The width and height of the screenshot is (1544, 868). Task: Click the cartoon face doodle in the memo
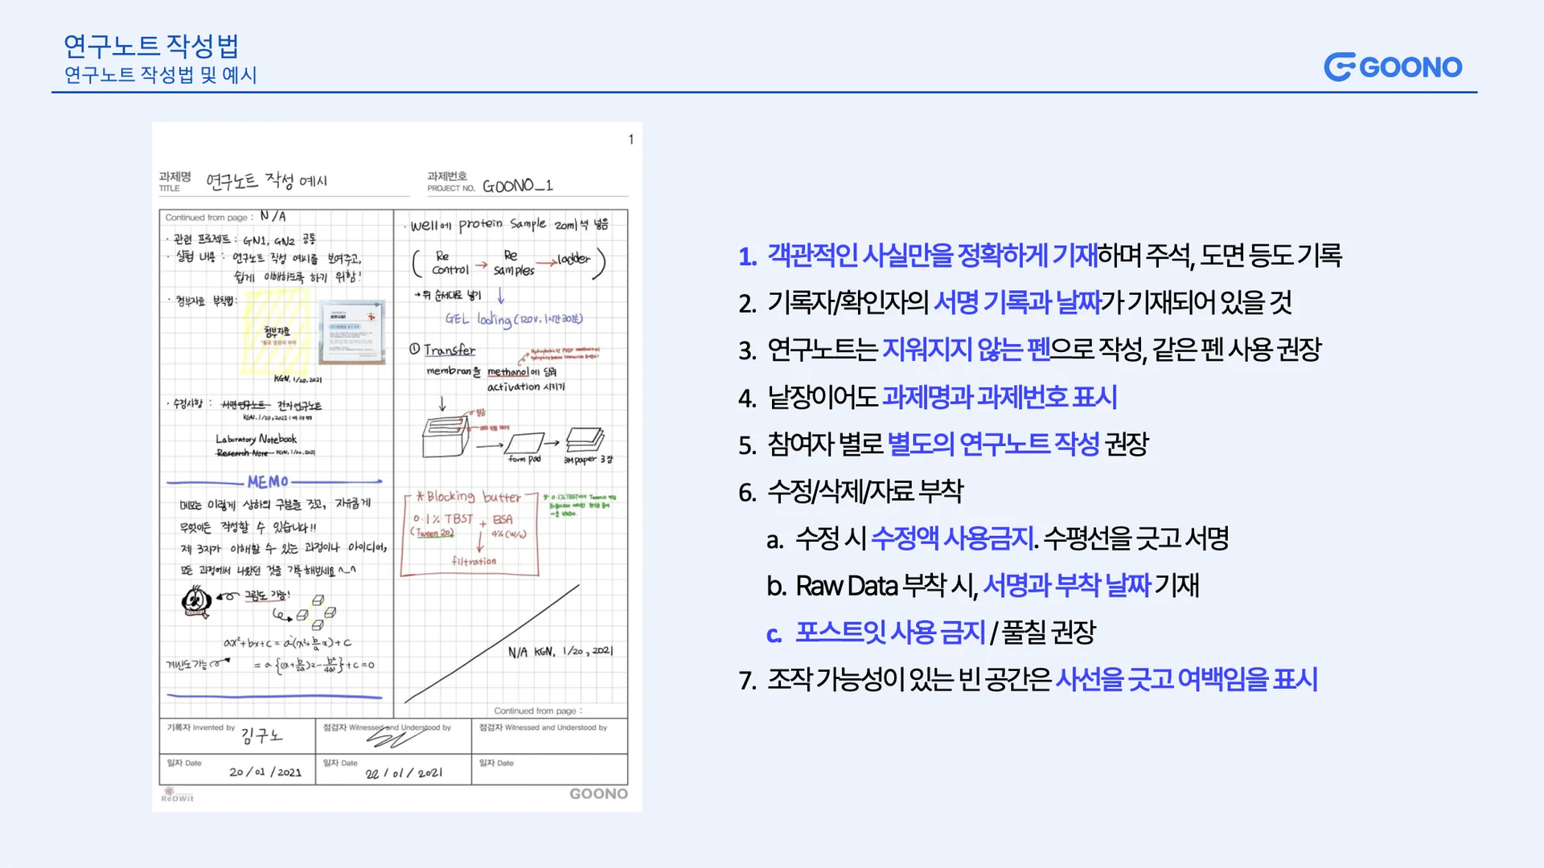click(196, 600)
